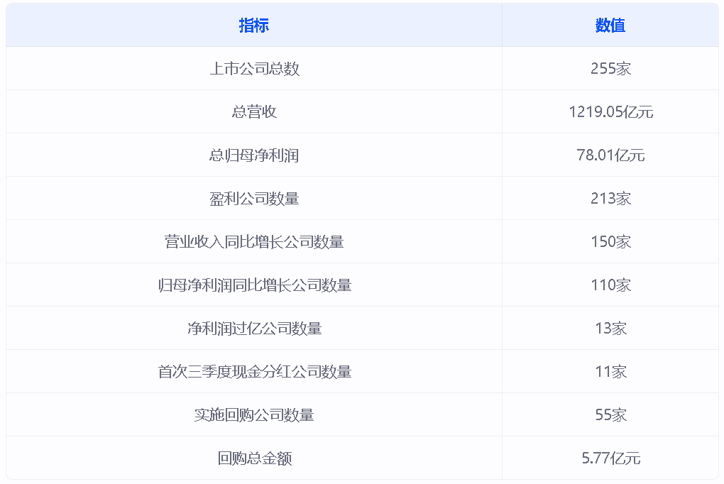Viewport: 724px width, 484px height.
Task: Click the 78.01亿元 value cell
Action: [610, 155]
